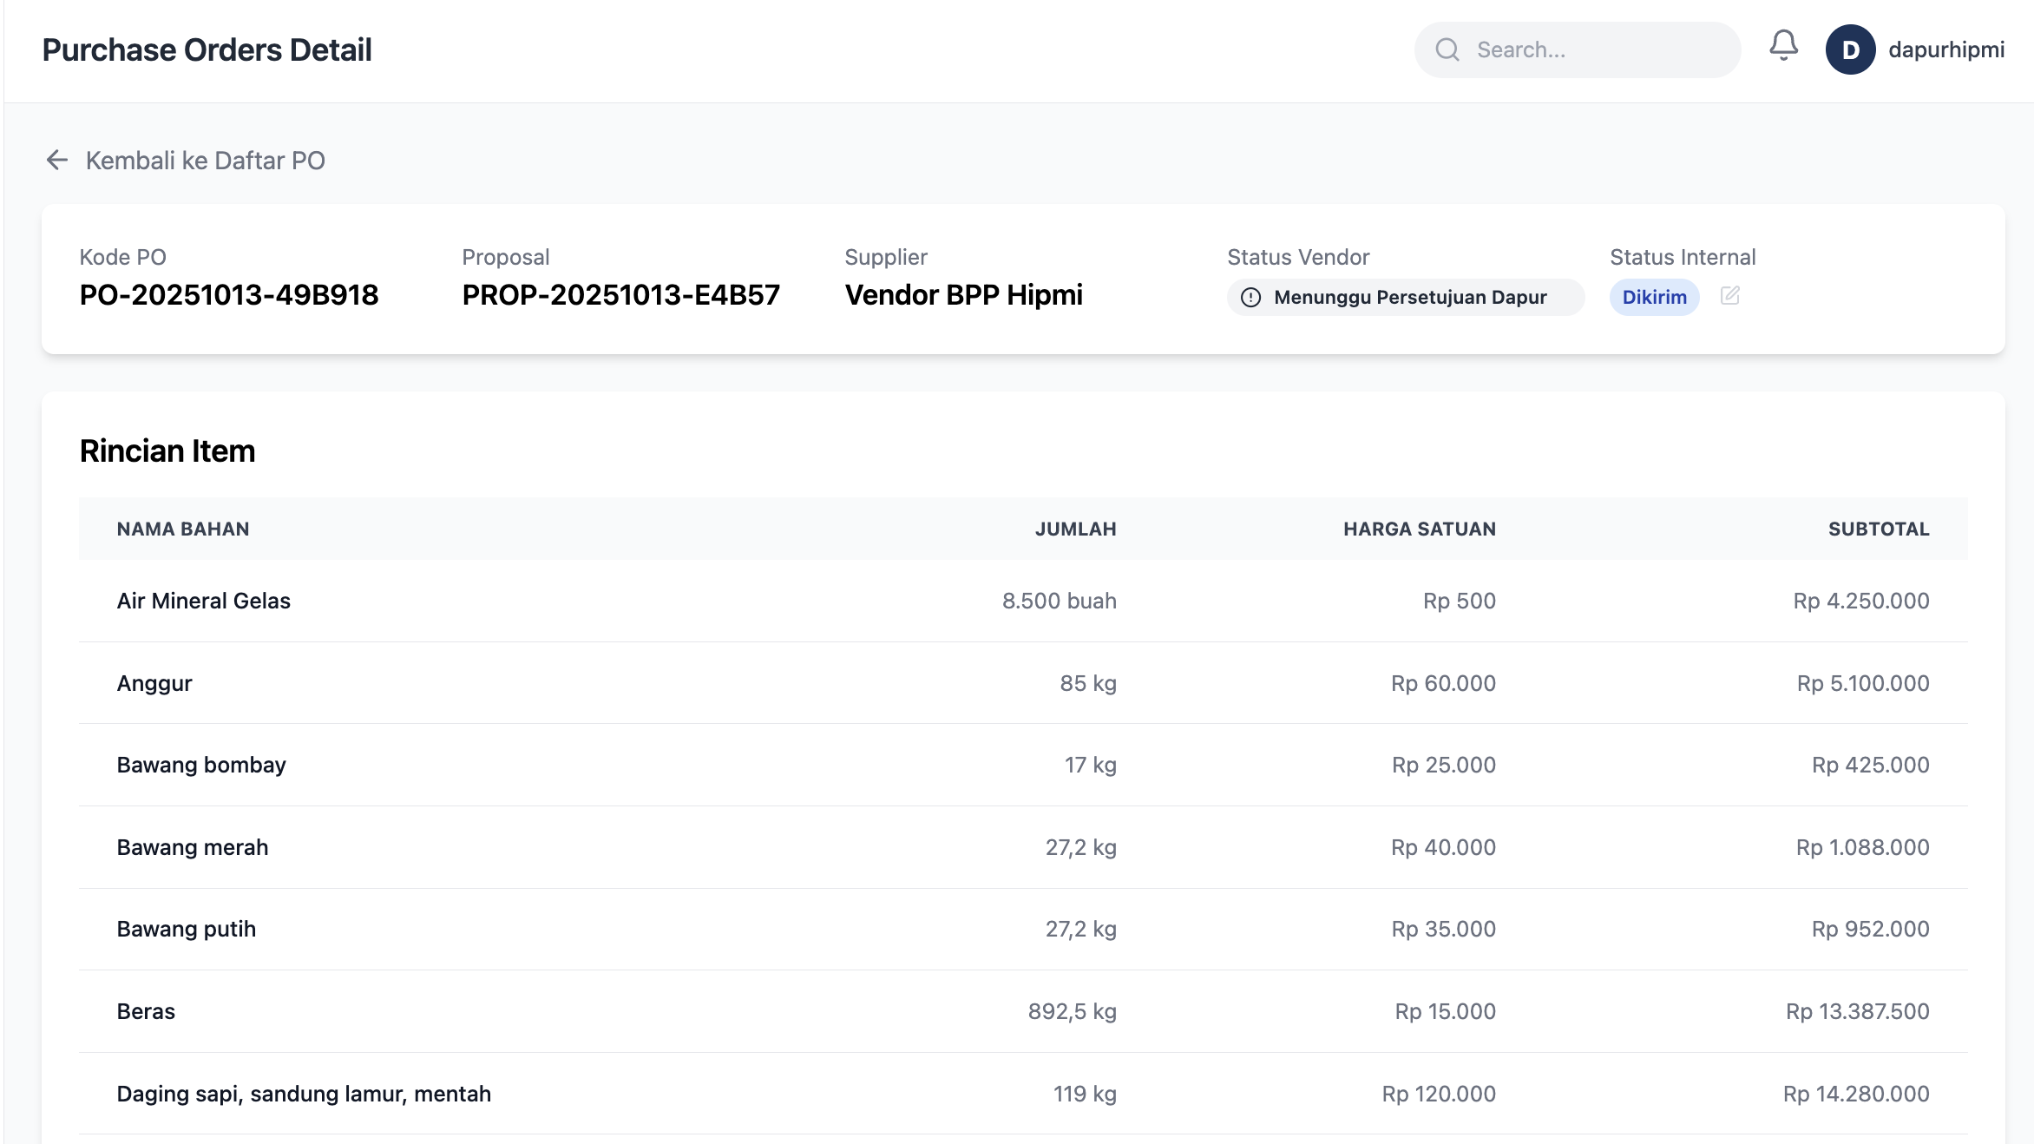
Task: Open Kembali ke Daftar PO link
Action: point(205,161)
